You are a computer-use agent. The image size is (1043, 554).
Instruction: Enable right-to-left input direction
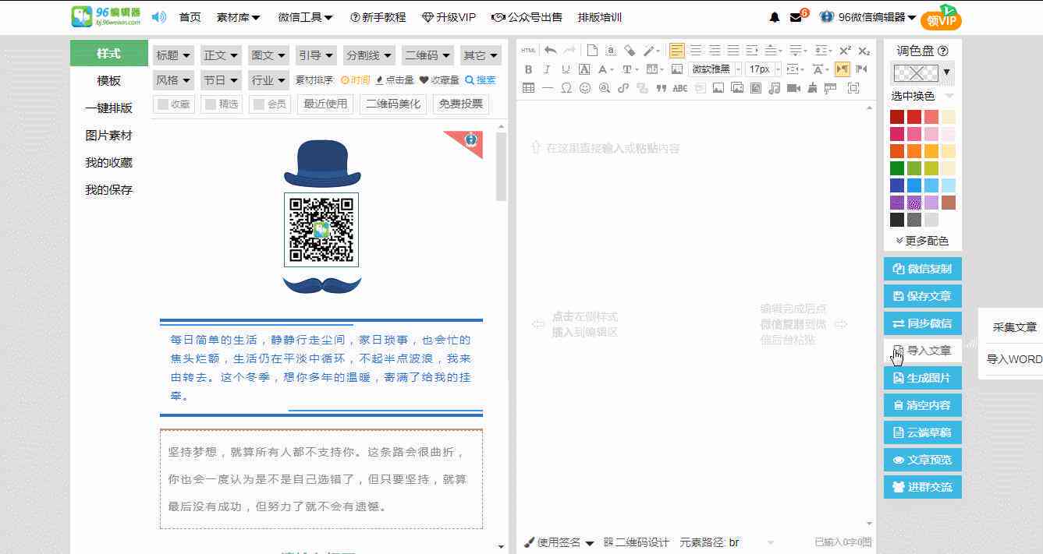coord(861,69)
